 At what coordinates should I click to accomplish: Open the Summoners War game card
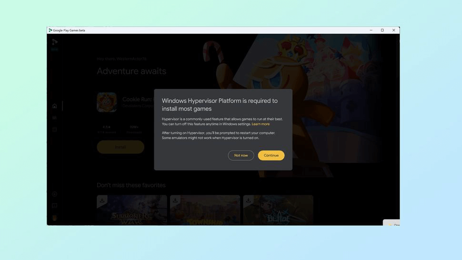click(132, 210)
